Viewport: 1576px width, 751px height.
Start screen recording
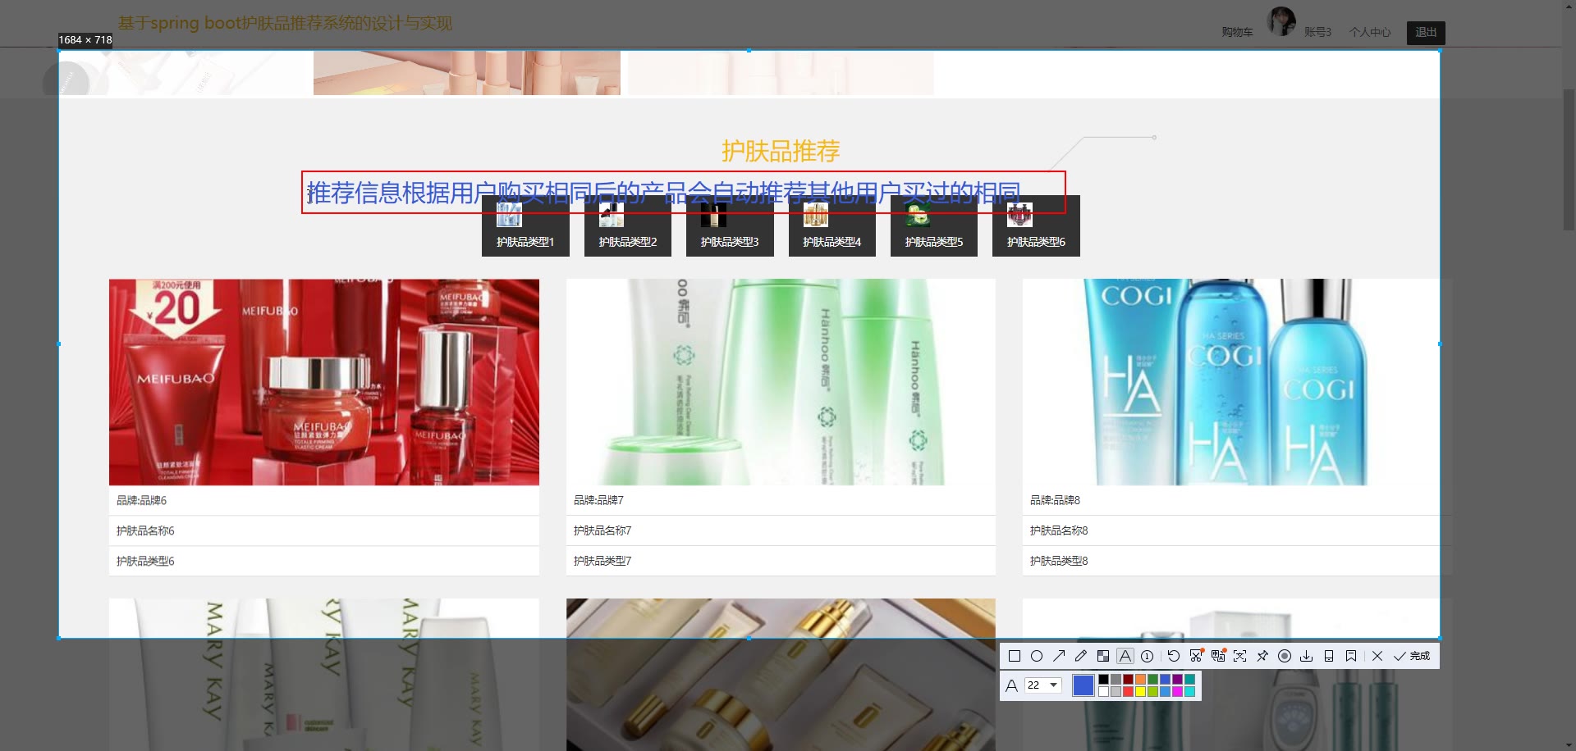pyautogui.click(x=1285, y=656)
